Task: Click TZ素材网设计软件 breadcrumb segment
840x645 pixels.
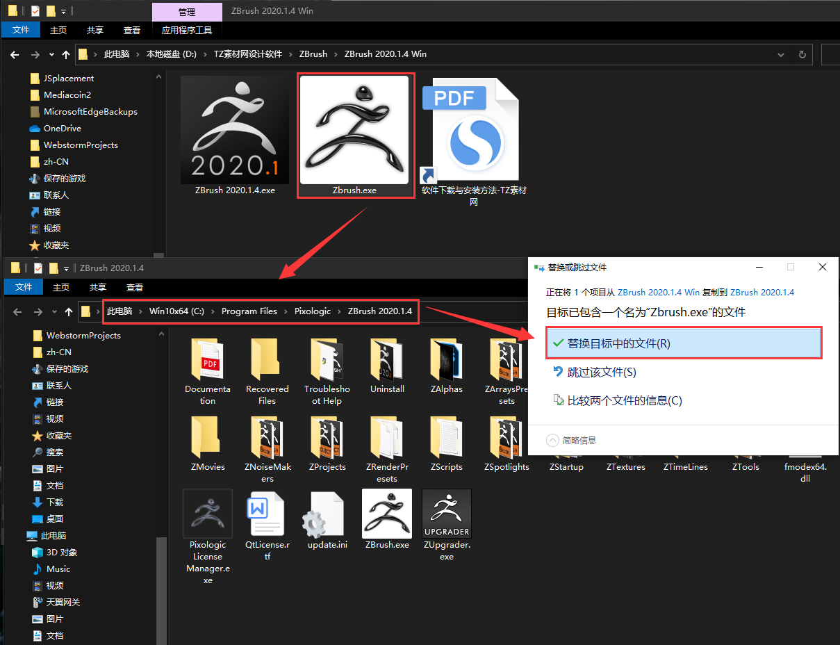Action: pyautogui.click(x=248, y=54)
